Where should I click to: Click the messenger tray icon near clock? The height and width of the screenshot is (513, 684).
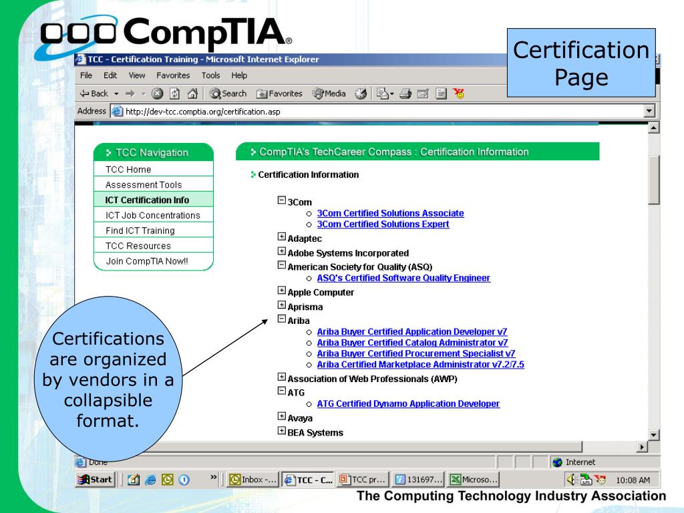coord(601,480)
